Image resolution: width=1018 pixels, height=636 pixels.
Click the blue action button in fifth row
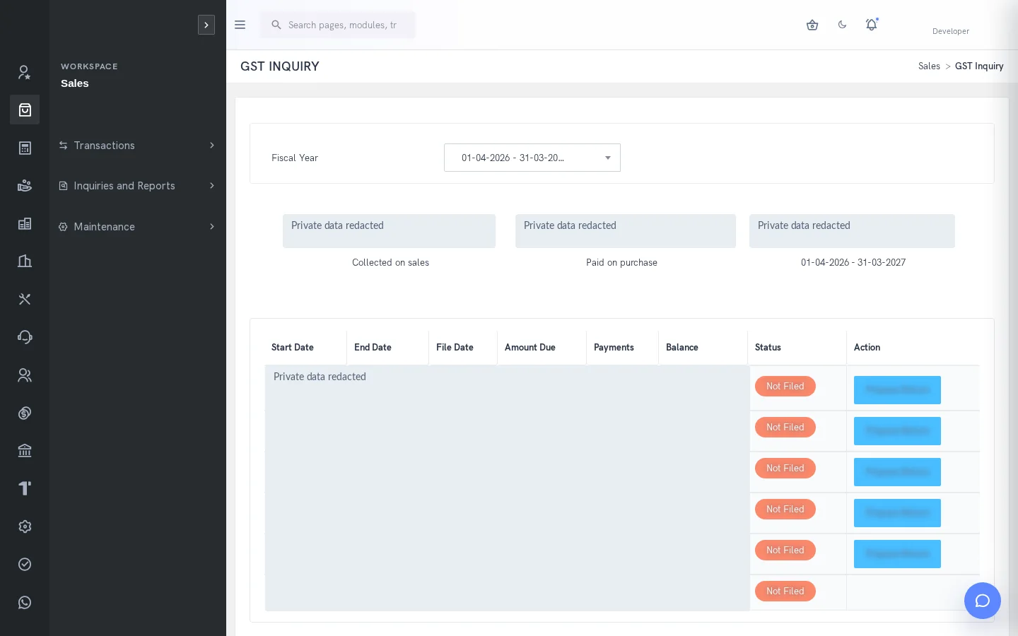897,554
